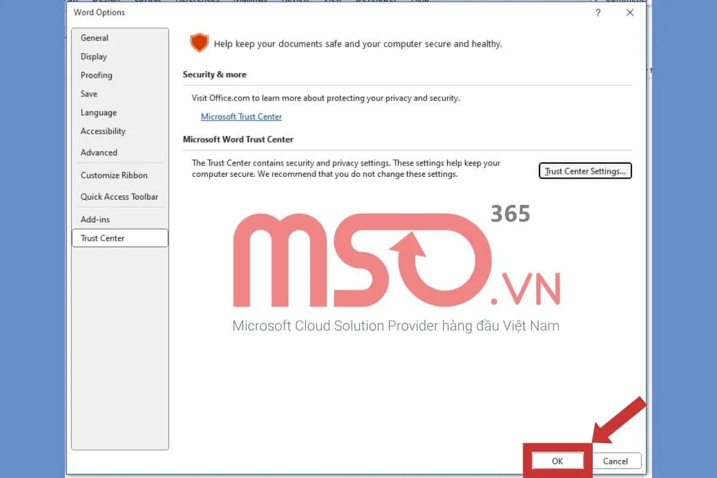Select the Trust Center category
The height and width of the screenshot is (478, 717).
103,238
